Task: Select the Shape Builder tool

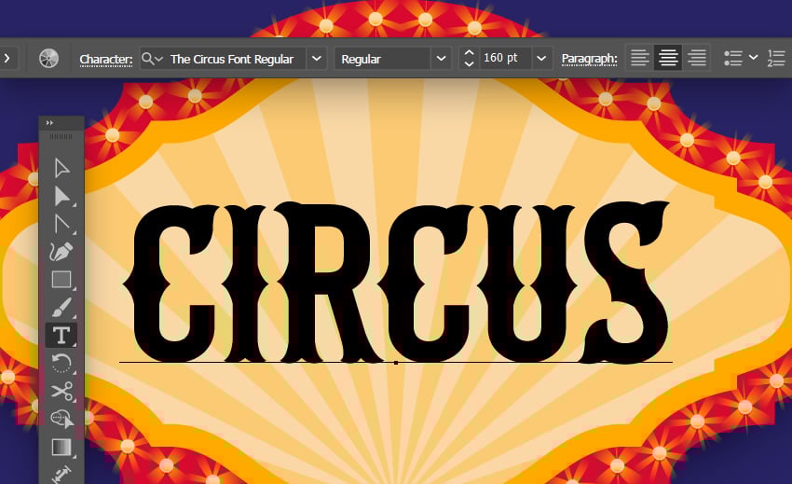Action: coord(61,419)
